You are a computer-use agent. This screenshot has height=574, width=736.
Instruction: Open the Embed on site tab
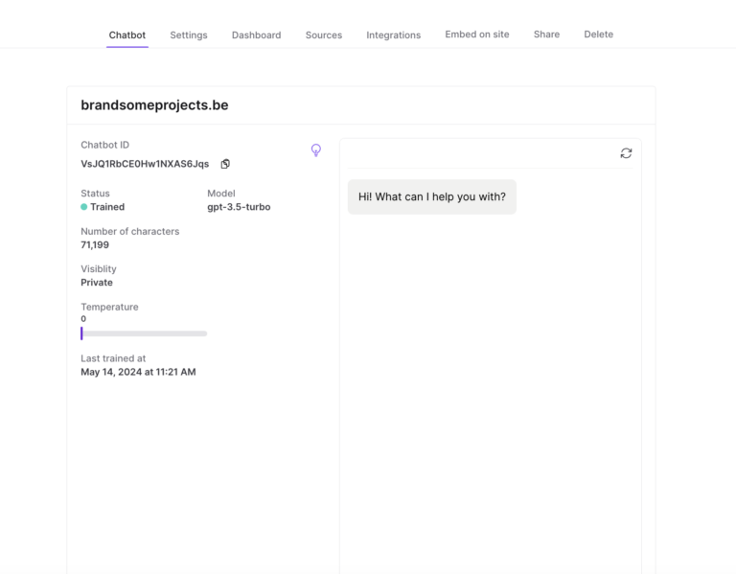[x=477, y=34]
